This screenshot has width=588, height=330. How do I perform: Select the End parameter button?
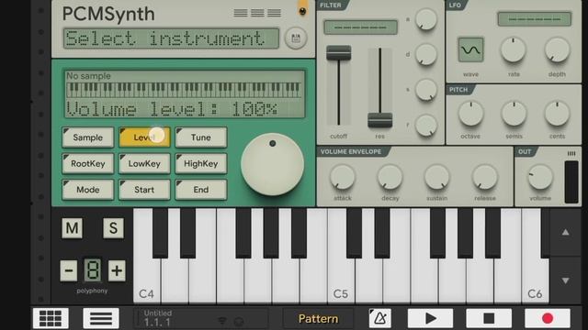point(201,190)
